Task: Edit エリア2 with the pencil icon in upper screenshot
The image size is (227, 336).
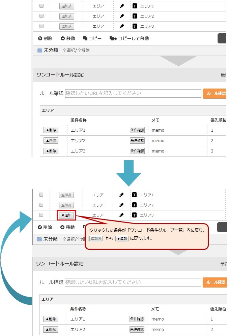Action: pyautogui.click(x=122, y=16)
